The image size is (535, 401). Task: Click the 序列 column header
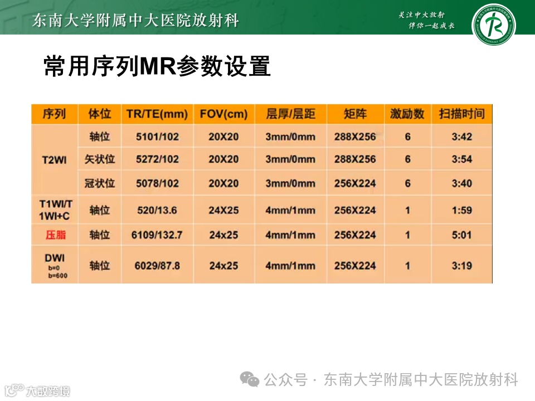55,114
